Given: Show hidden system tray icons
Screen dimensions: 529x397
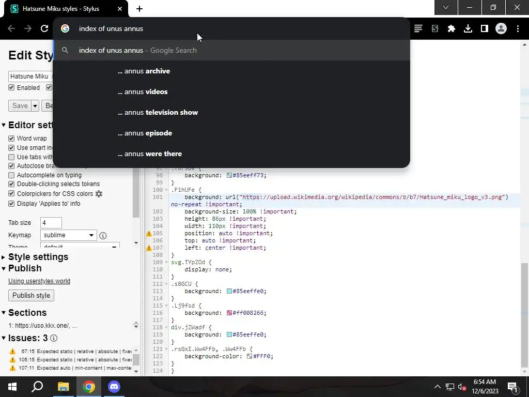Looking at the screenshot, I should pos(437,387).
